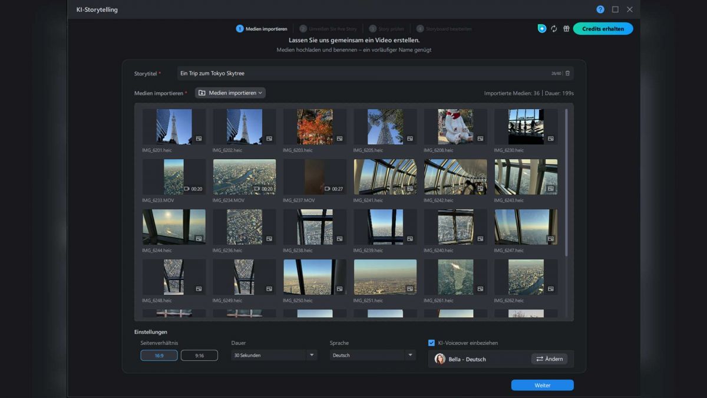The height and width of the screenshot is (398, 707).
Task: Click the Bella voice avatar
Action: click(x=440, y=358)
